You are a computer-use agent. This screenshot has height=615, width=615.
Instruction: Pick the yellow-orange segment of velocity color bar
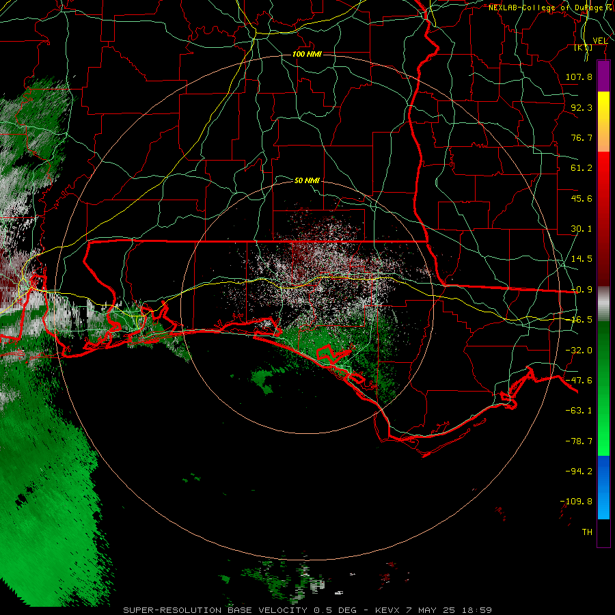pyautogui.click(x=603, y=122)
